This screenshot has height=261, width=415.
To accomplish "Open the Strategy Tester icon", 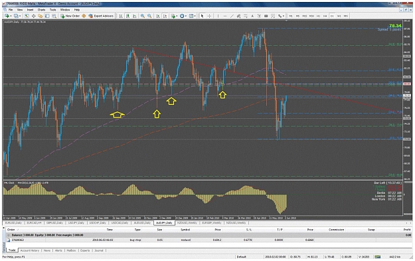I will pyautogui.click(x=54, y=16).
